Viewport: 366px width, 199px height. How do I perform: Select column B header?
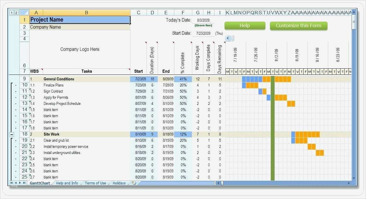tap(86, 13)
